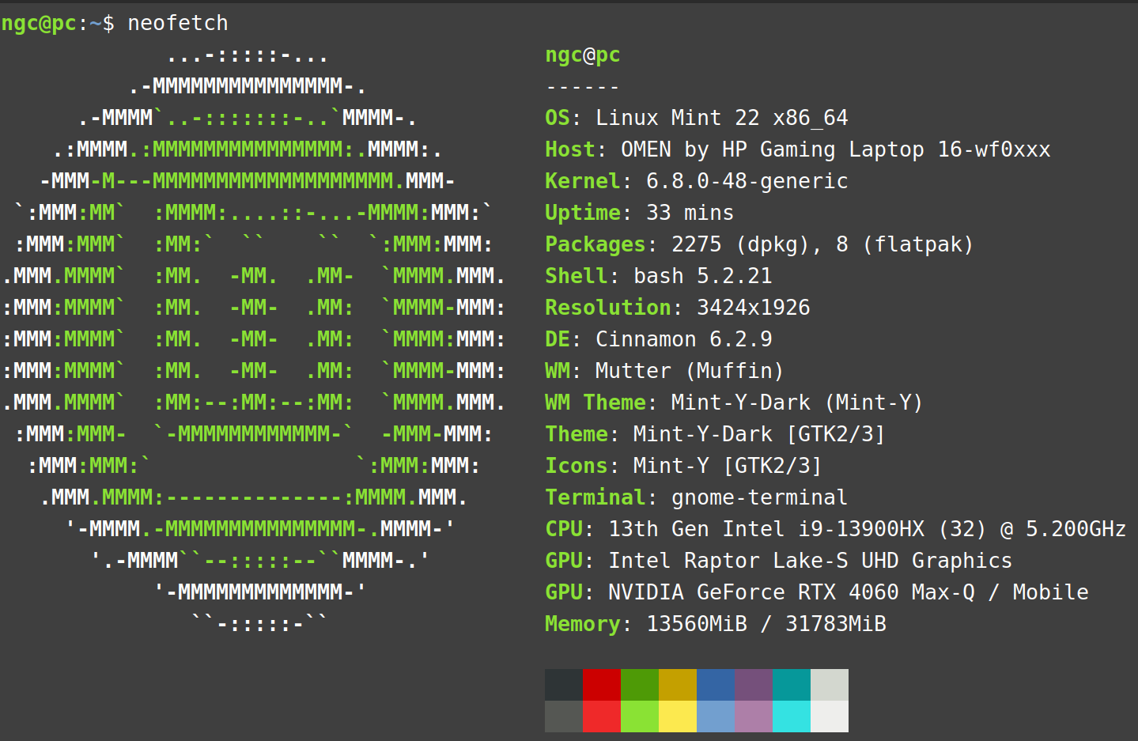Viewport: 1138px width, 741px height.
Task: Click the CPU label
Action: tap(564, 529)
